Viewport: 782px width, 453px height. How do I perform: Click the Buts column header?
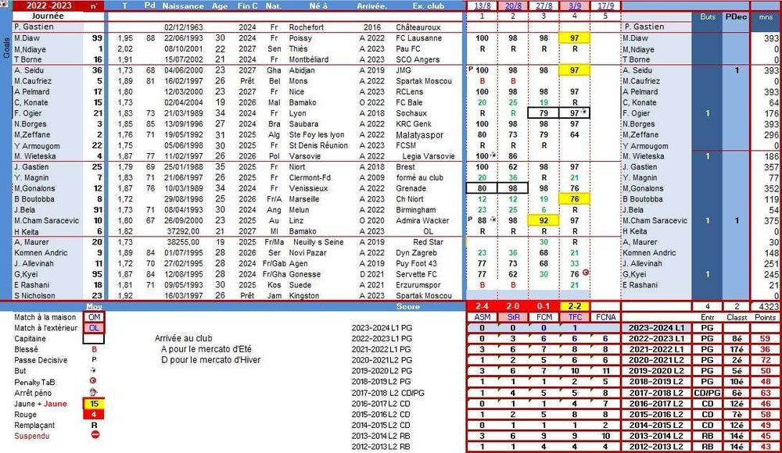tap(707, 16)
